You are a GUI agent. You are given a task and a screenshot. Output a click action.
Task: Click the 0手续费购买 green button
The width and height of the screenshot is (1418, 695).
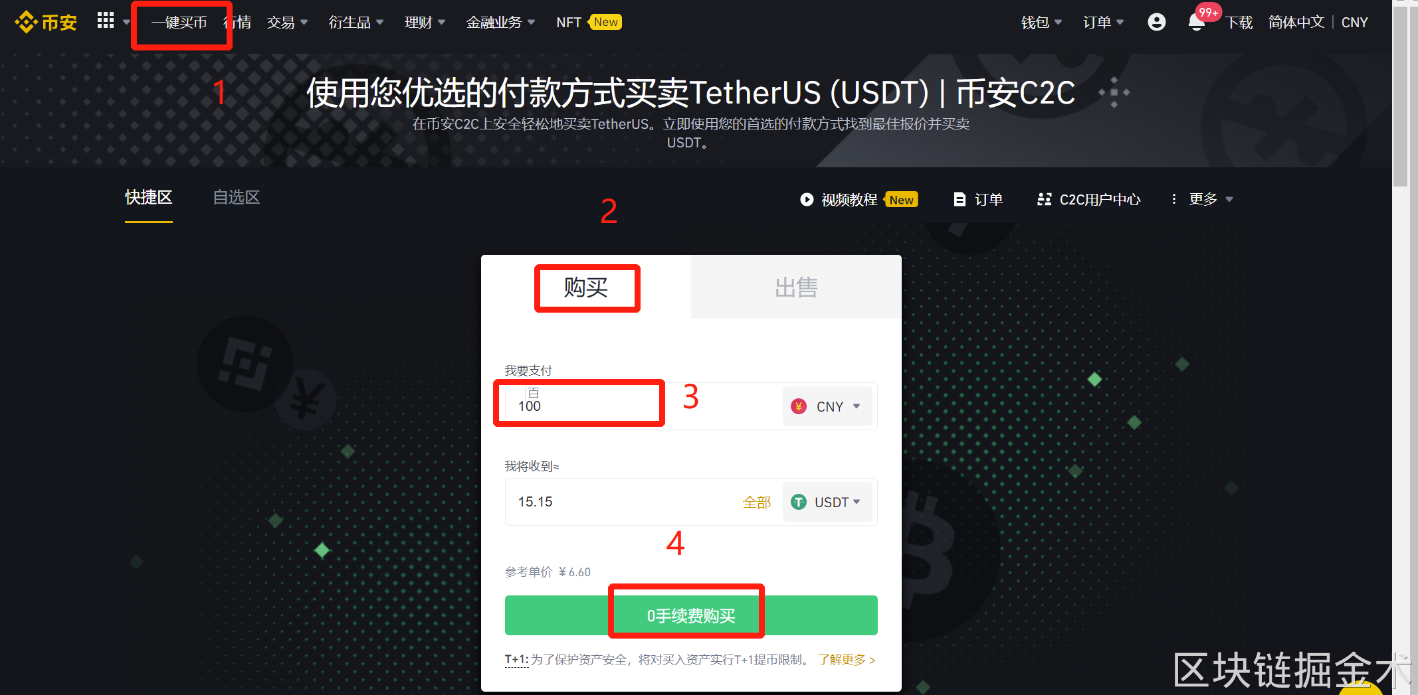[691, 615]
